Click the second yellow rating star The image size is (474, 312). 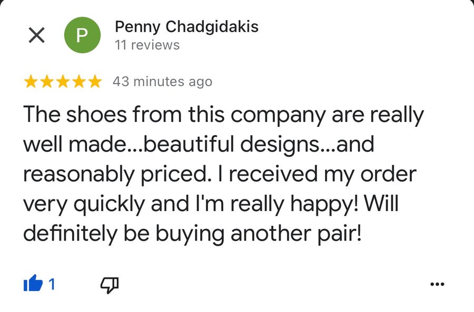pyautogui.click(x=47, y=82)
